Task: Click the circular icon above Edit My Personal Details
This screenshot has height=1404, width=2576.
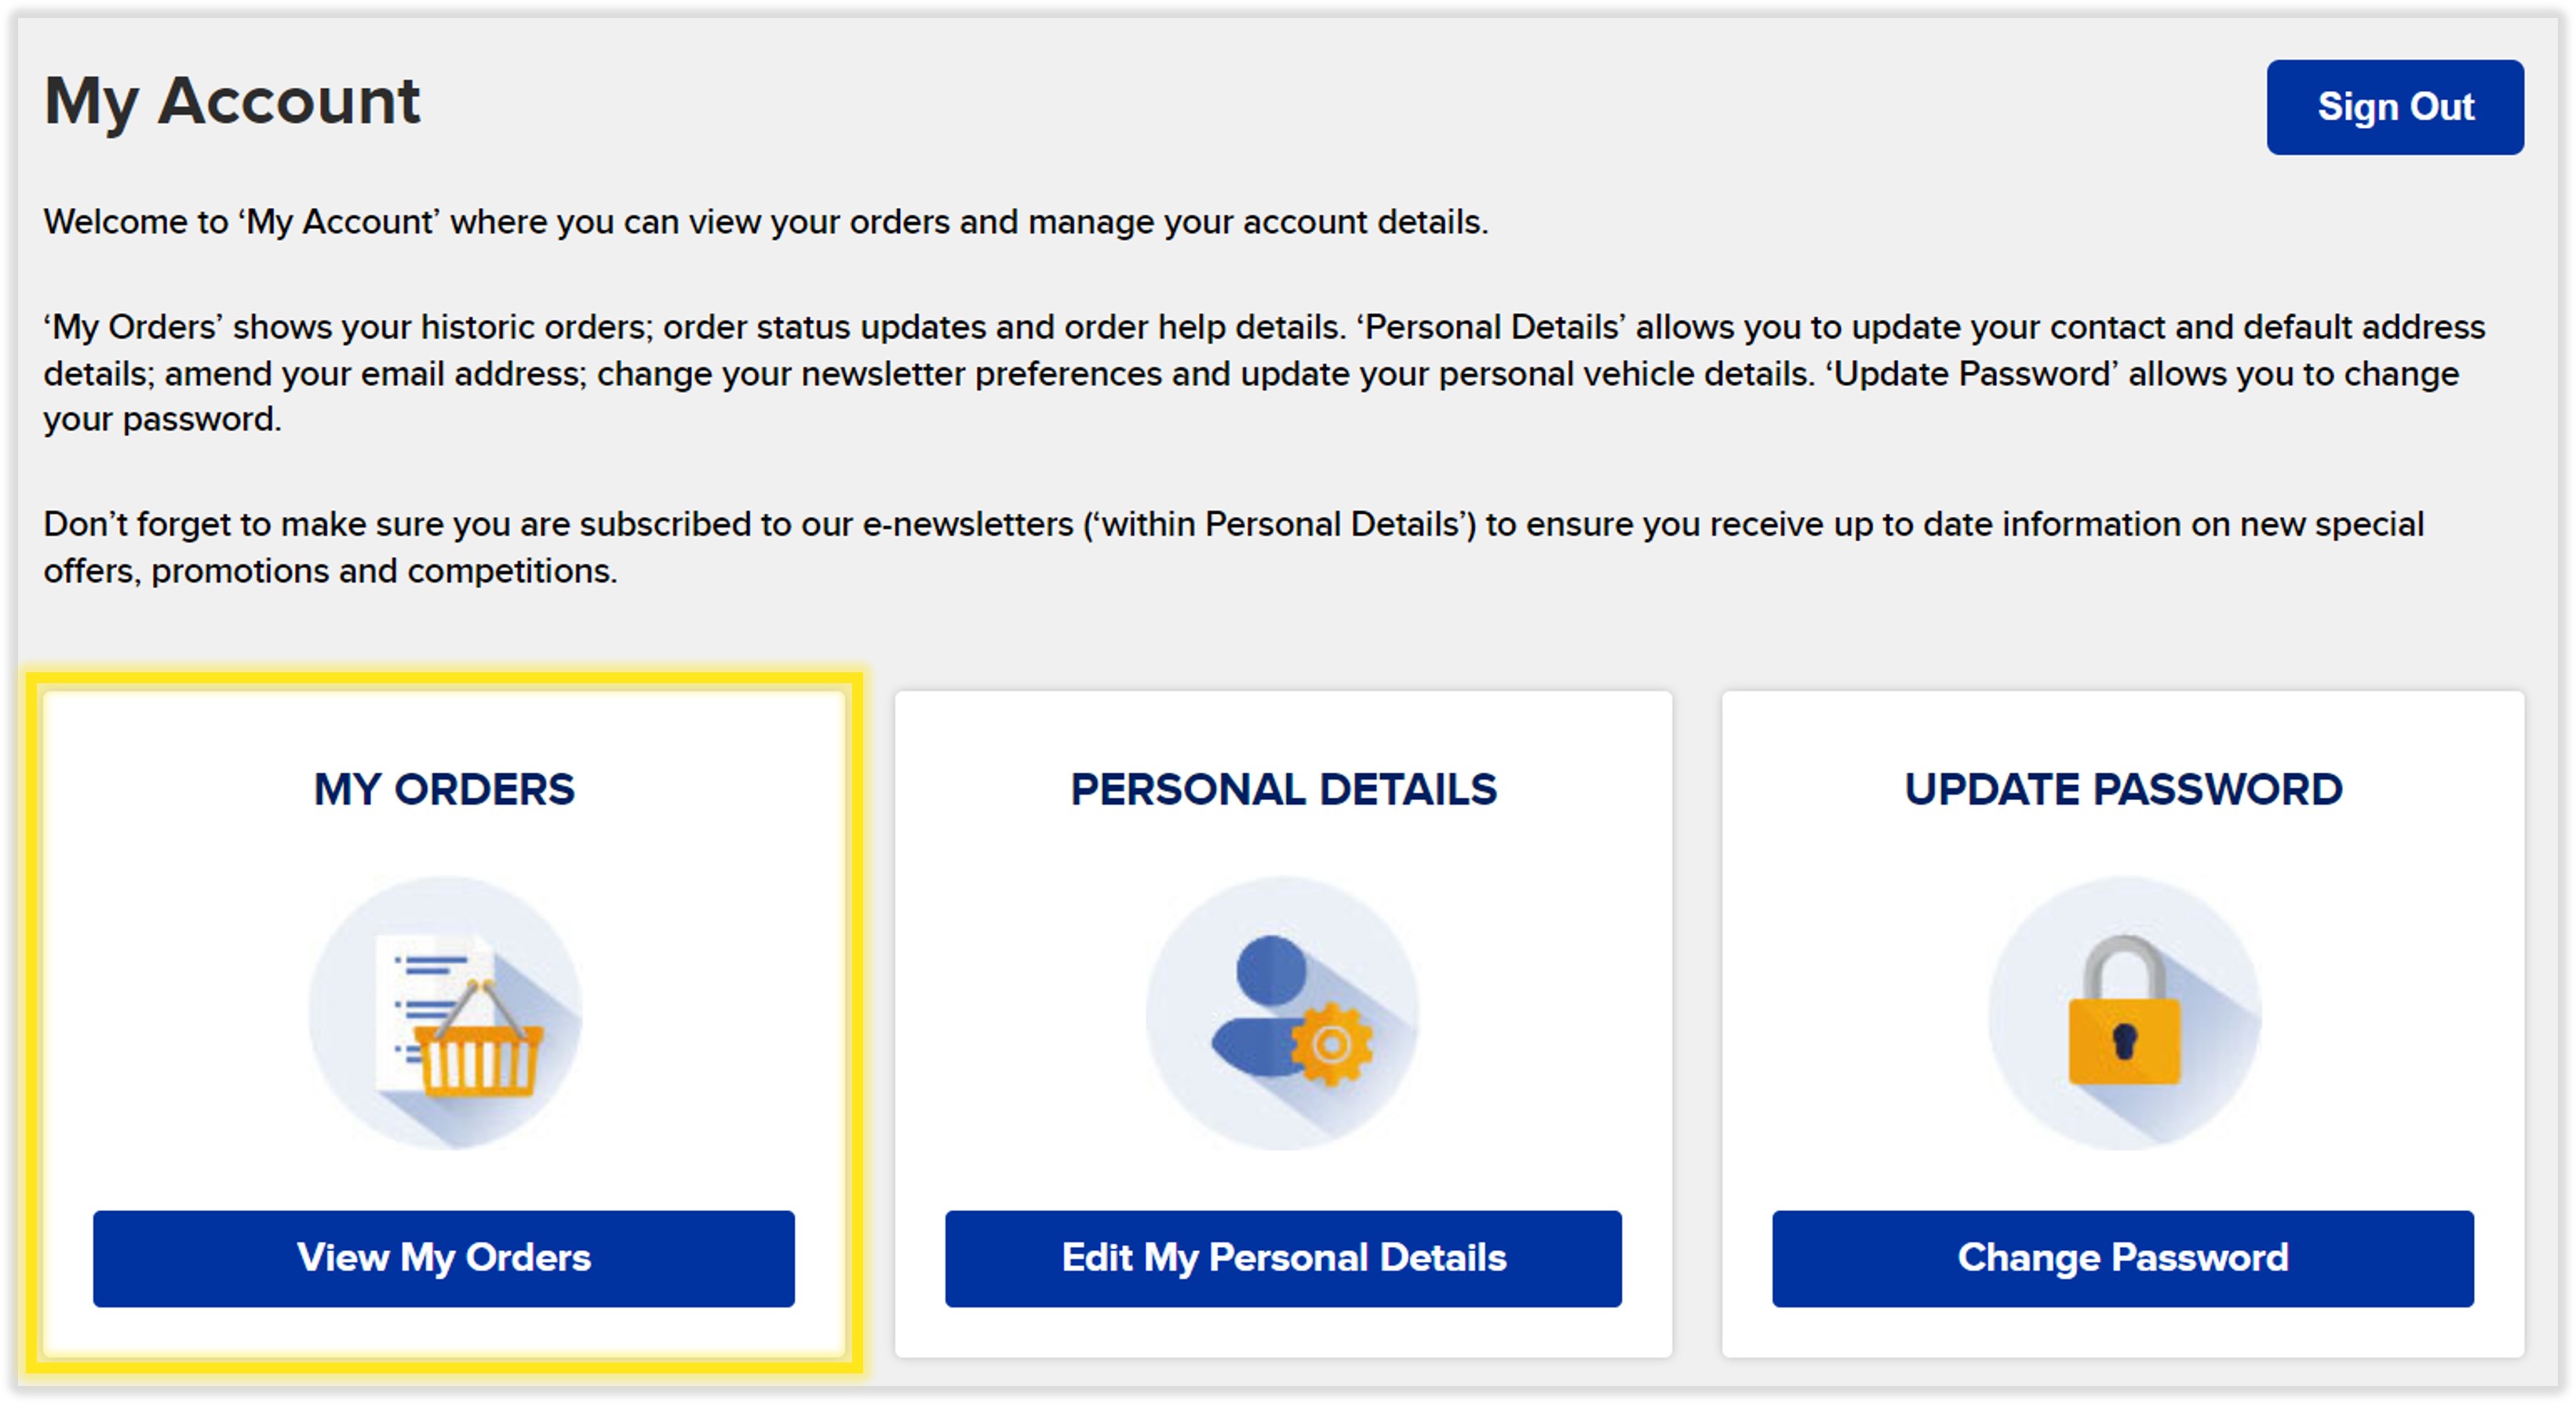Action: click(1285, 1014)
